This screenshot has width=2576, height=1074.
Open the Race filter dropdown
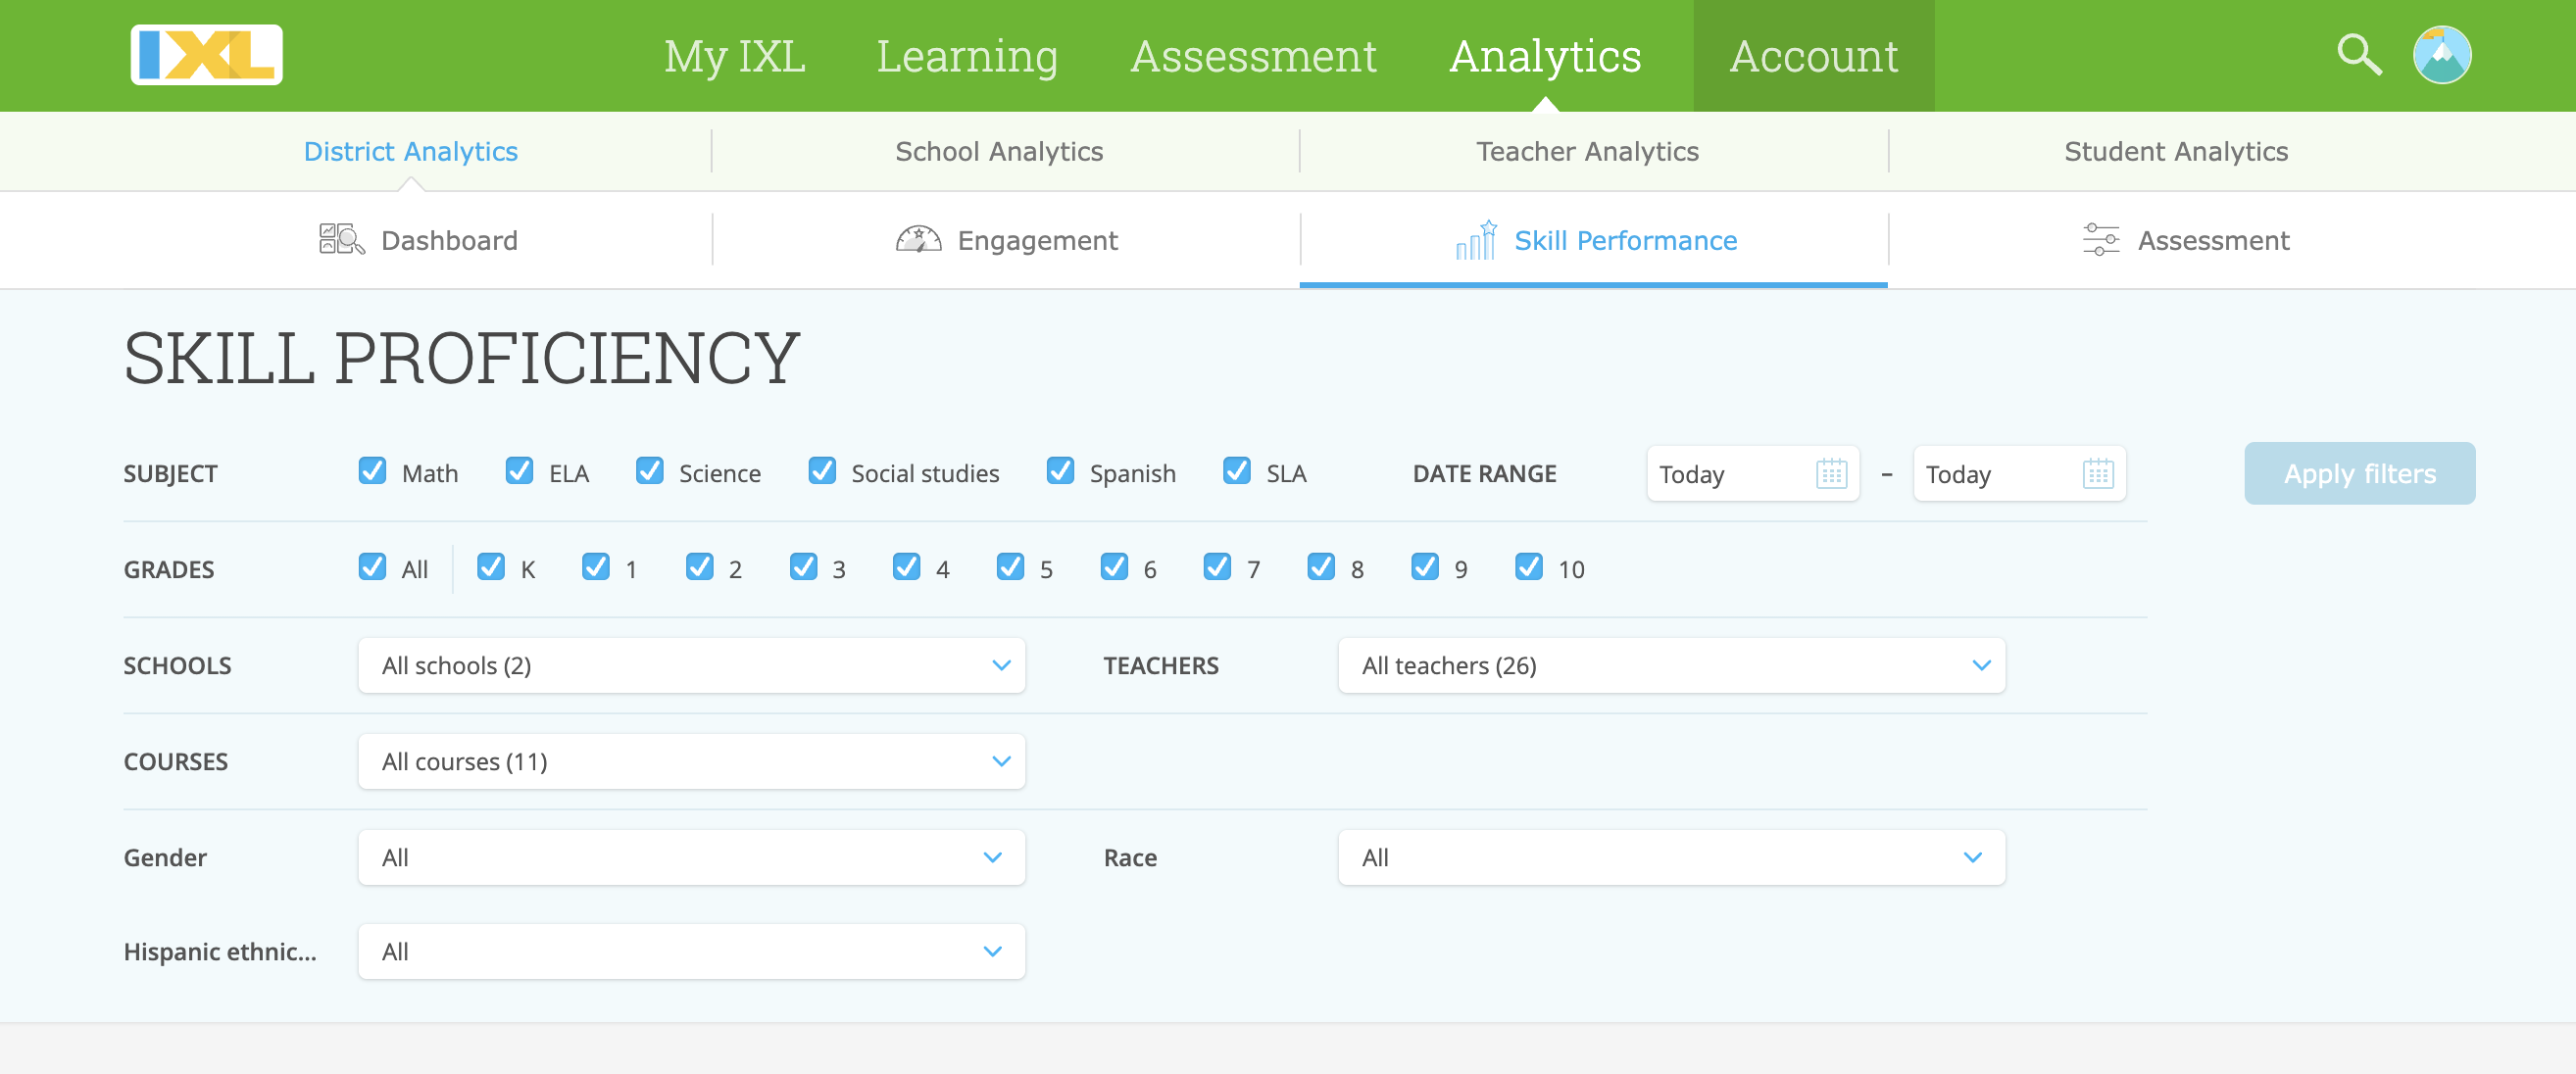(1671, 857)
